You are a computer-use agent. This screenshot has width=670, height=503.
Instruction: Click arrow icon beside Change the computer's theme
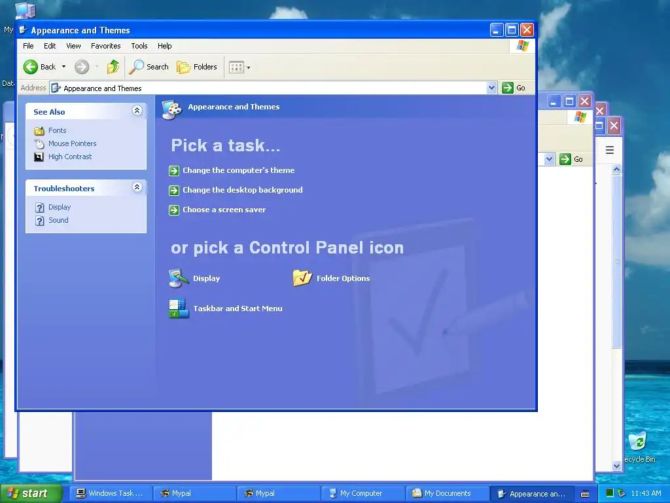[x=174, y=171]
